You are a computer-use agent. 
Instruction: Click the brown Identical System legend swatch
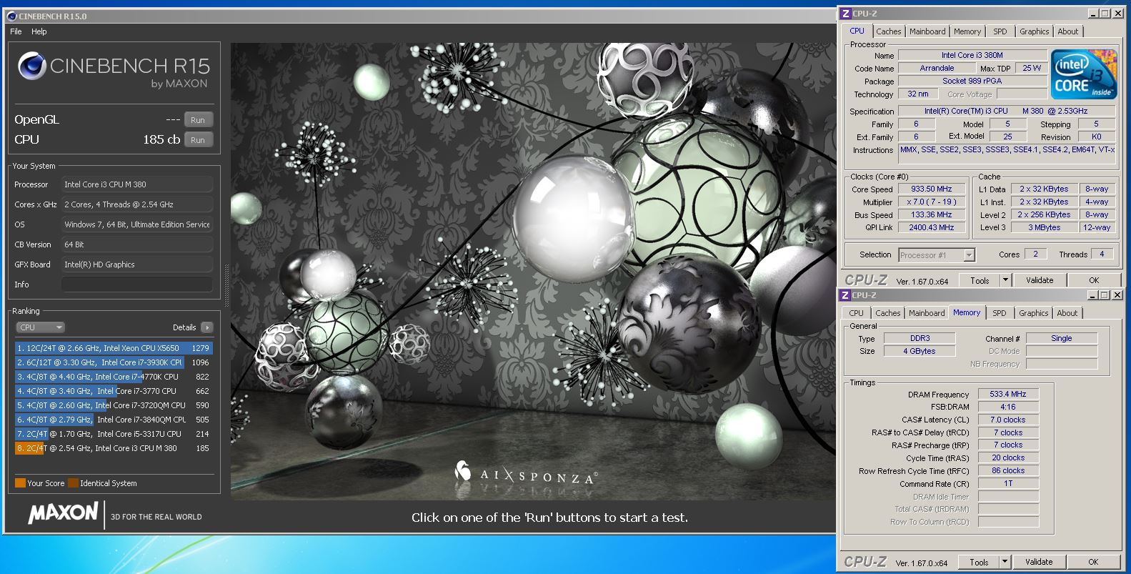coord(73,483)
